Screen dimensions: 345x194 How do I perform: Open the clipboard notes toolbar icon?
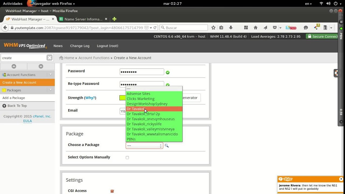pos(325,27)
